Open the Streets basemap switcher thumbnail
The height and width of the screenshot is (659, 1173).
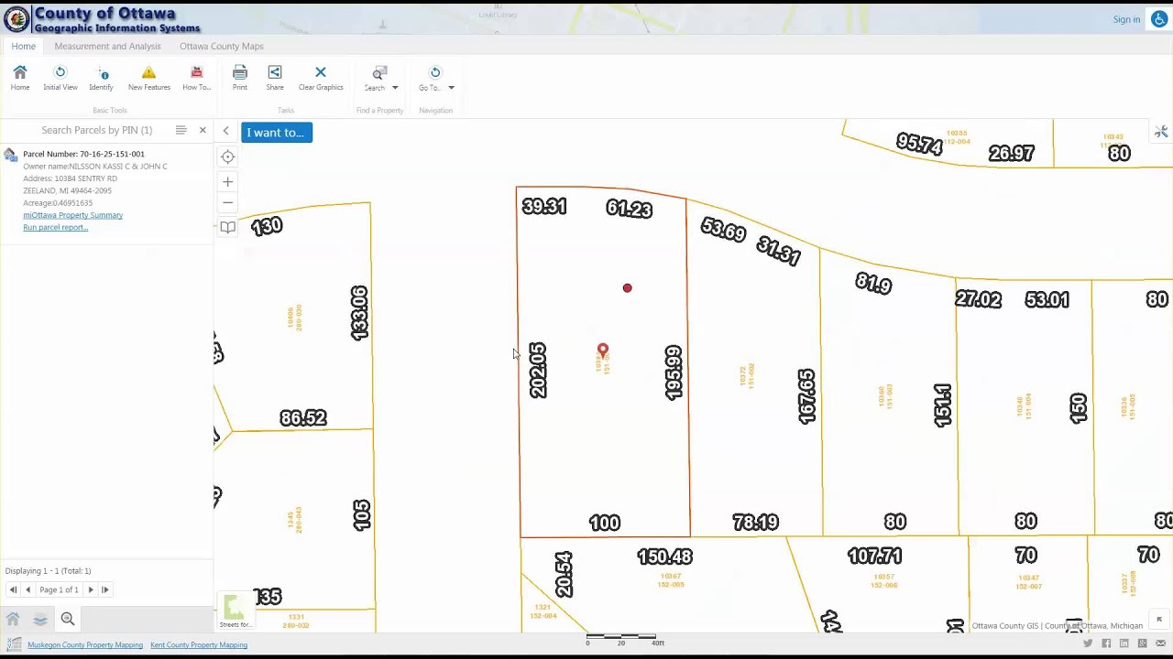235,610
